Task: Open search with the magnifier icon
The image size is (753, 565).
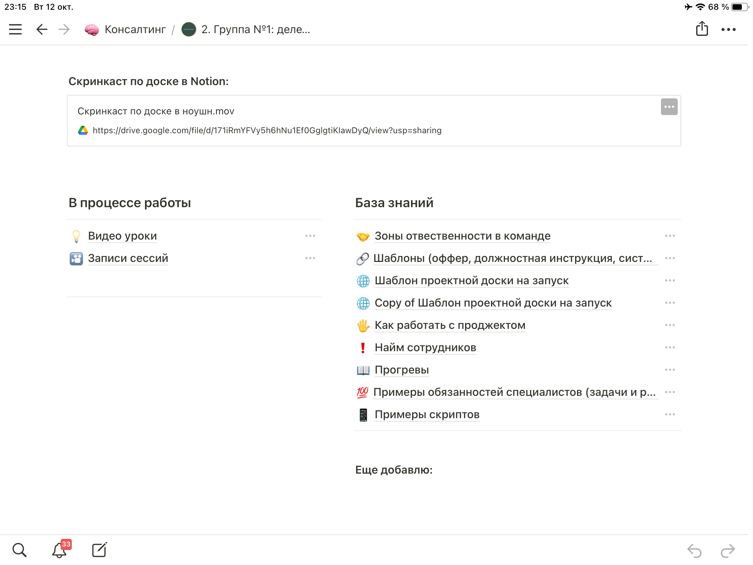Action: click(x=20, y=550)
